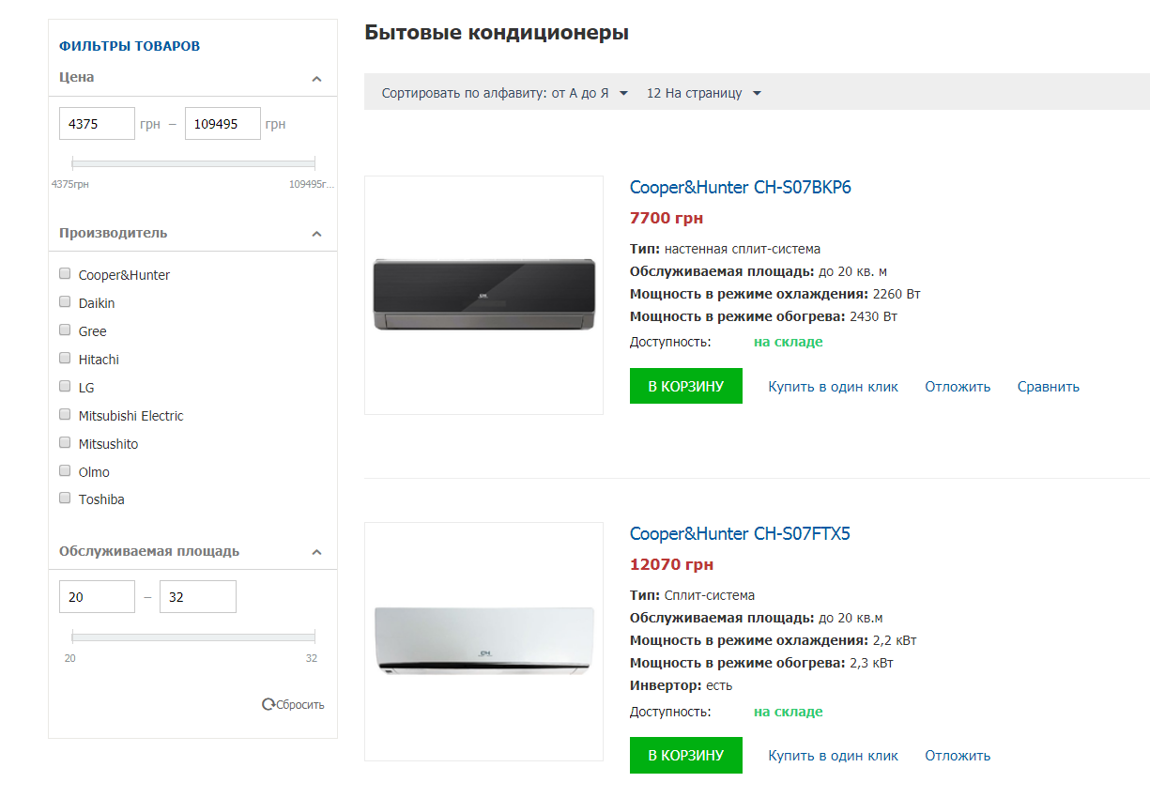Toggle the Mitsushito checkbox

(x=65, y=443)
